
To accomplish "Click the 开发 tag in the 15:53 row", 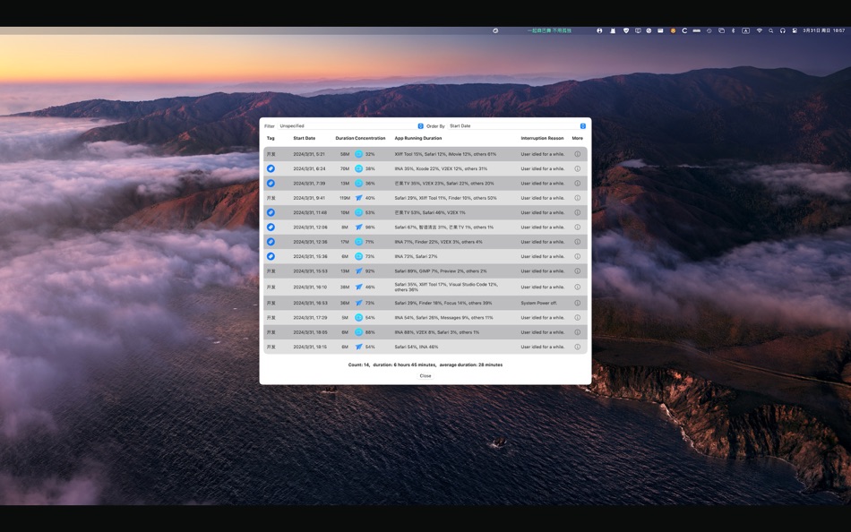I will (x=271, y=270).
